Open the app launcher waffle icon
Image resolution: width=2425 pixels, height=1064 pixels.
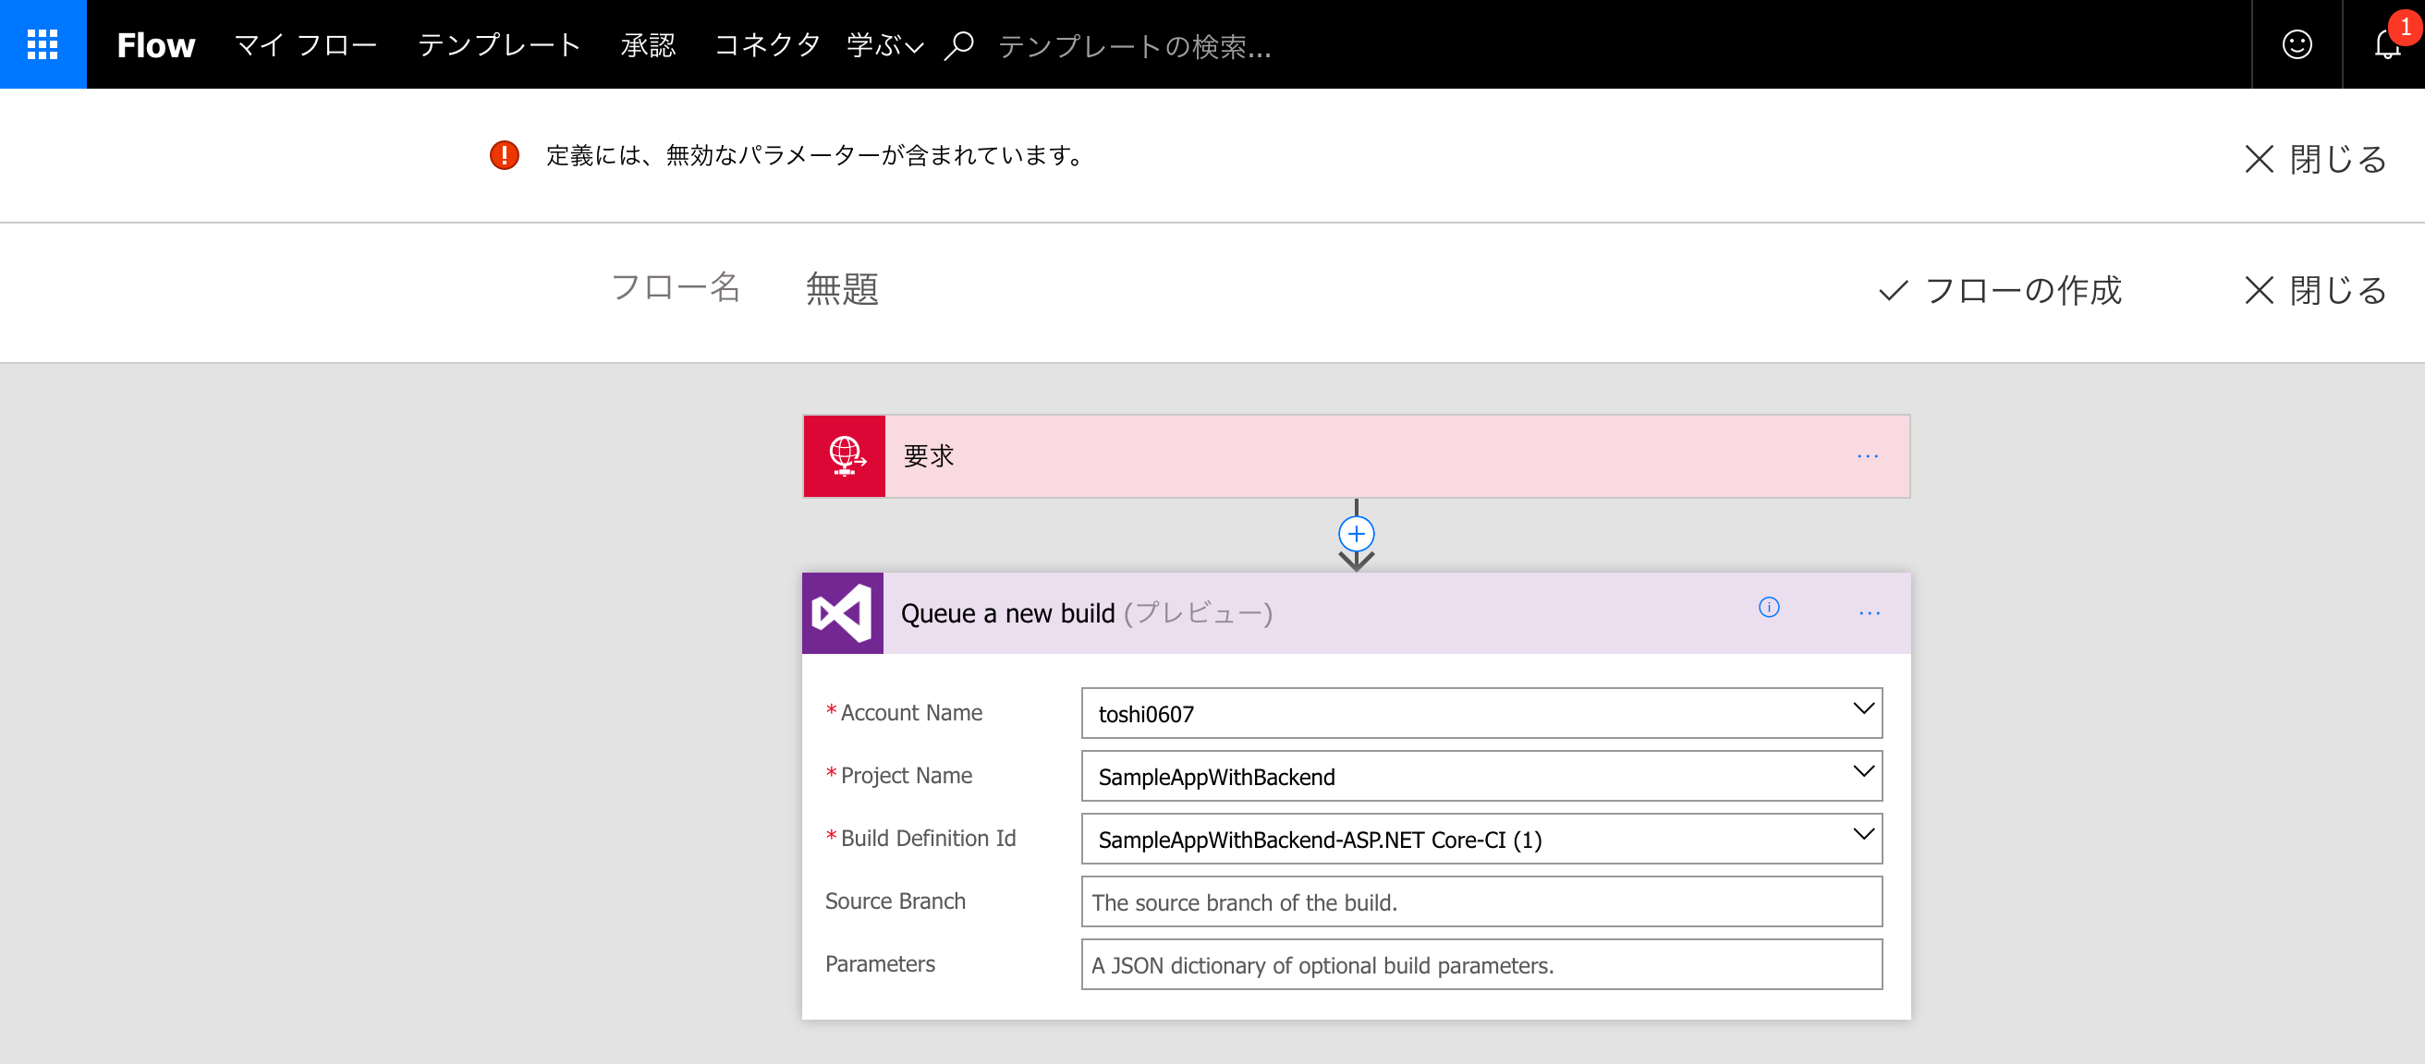pos(43,44)
